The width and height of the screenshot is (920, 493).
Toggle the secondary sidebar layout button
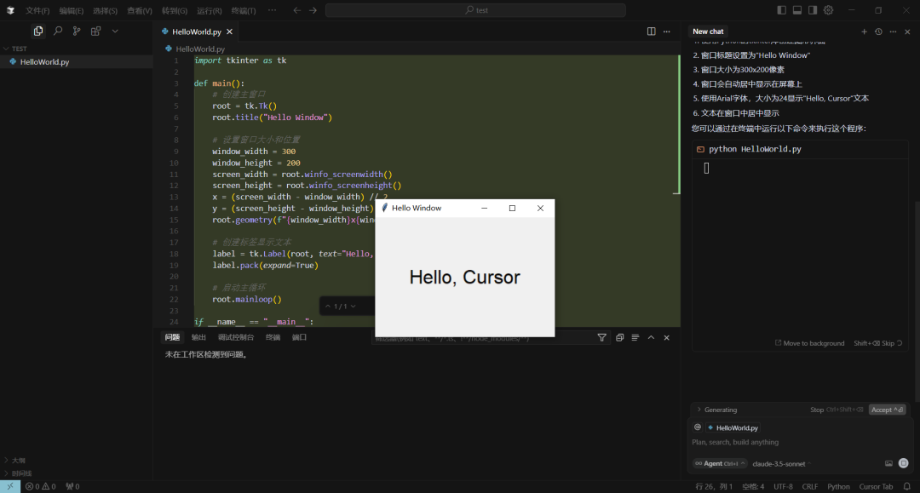click(813, 10)
